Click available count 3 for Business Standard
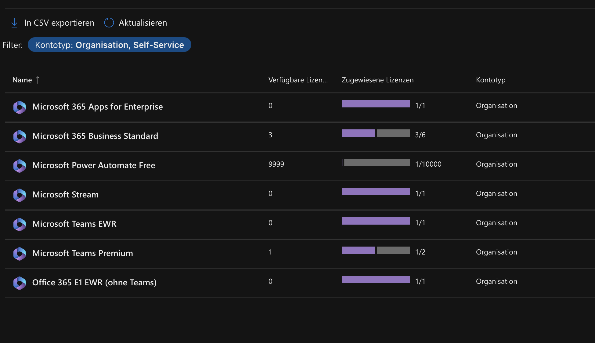The image size is (595, 343). 270,135
